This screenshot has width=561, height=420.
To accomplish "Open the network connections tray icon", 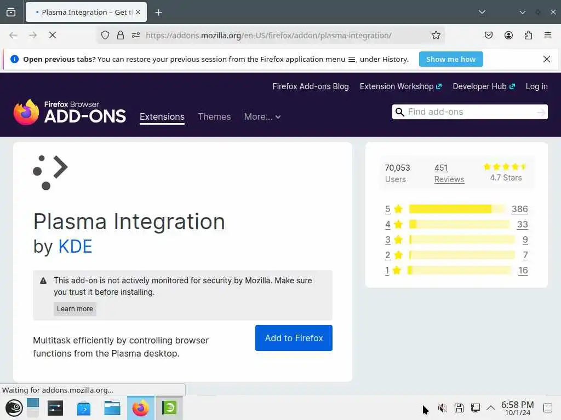I will [x=476, y=408].
